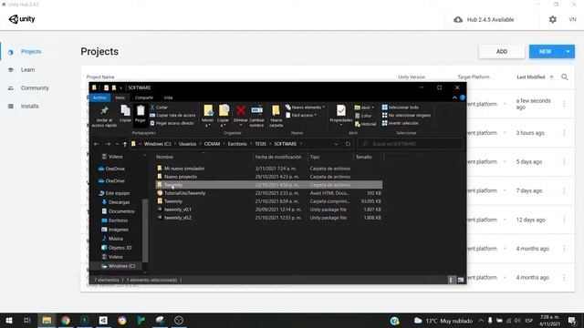Open Historial in the ribbon

(x=365, y=124)
